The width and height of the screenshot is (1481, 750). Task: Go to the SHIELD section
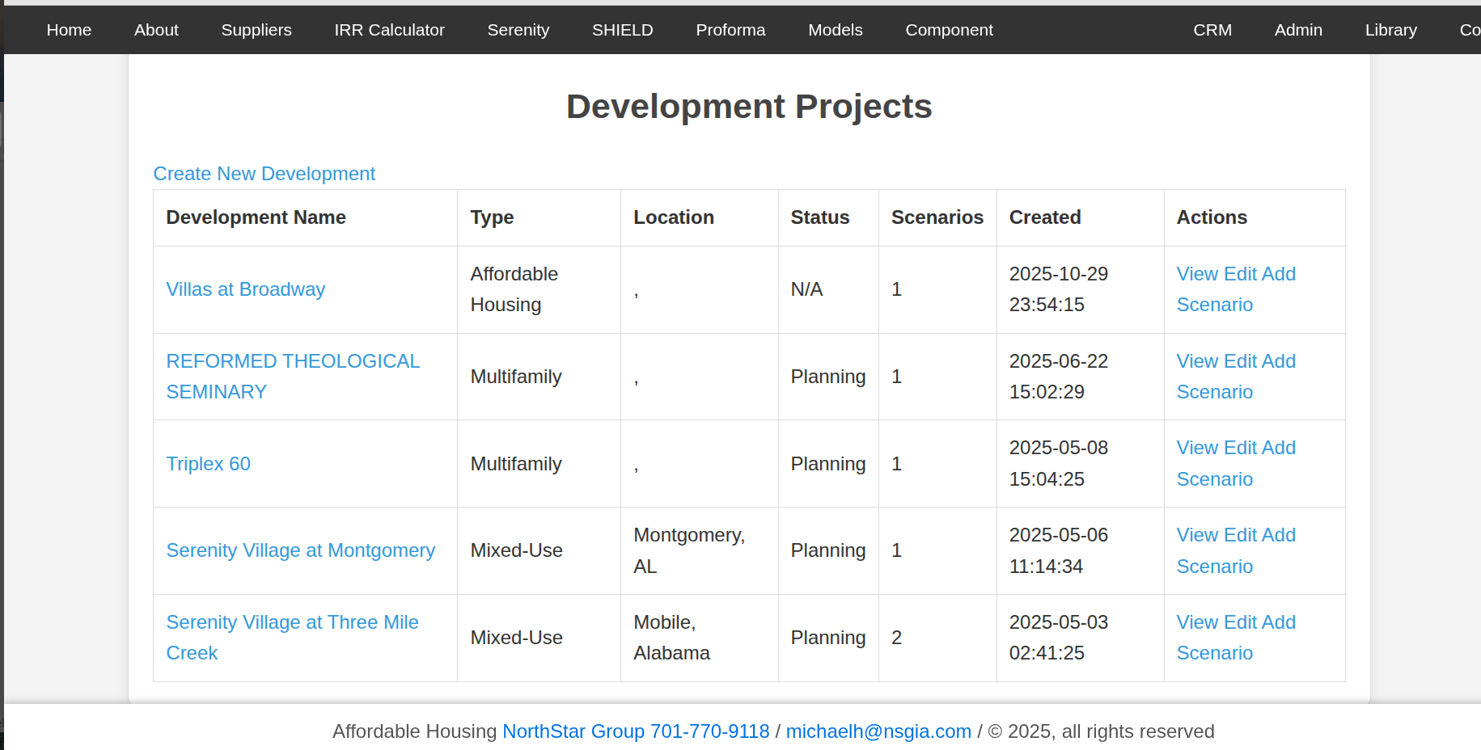click(x=622, y=30)
